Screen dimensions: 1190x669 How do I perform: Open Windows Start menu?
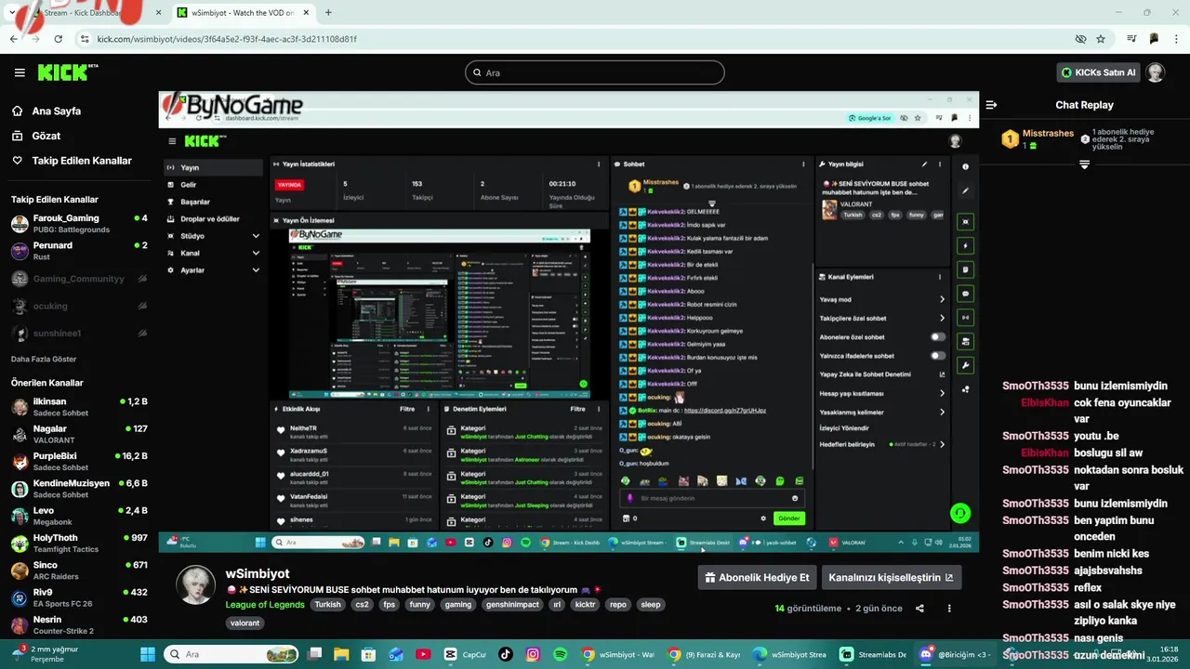150,654
